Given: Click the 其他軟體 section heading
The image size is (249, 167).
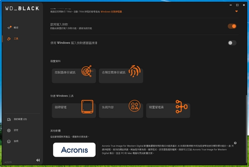Looking at the screenshot, I should pos(55,131).
